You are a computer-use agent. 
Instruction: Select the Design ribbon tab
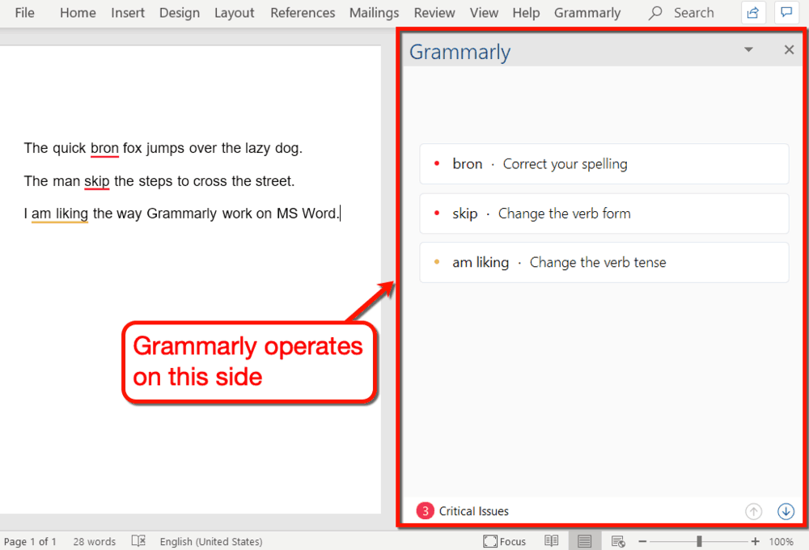click(x=179, y=12)
